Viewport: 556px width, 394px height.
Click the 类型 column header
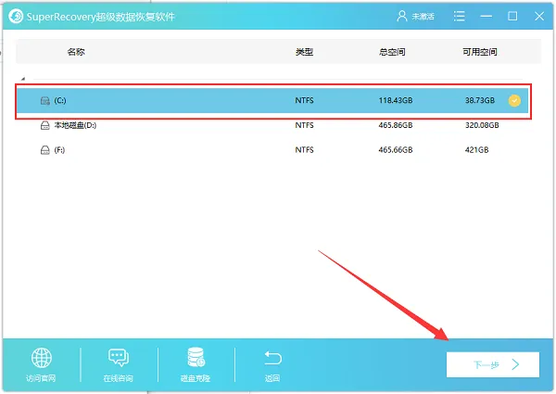tap(304, 52)
